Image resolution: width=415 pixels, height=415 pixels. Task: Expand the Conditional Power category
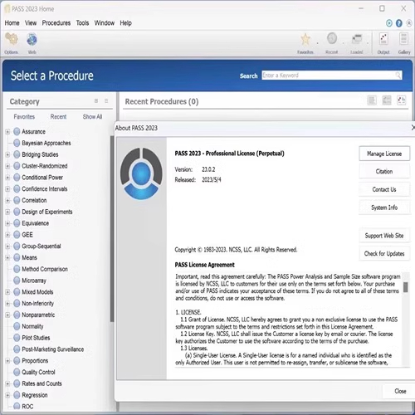tap(7, 178)
